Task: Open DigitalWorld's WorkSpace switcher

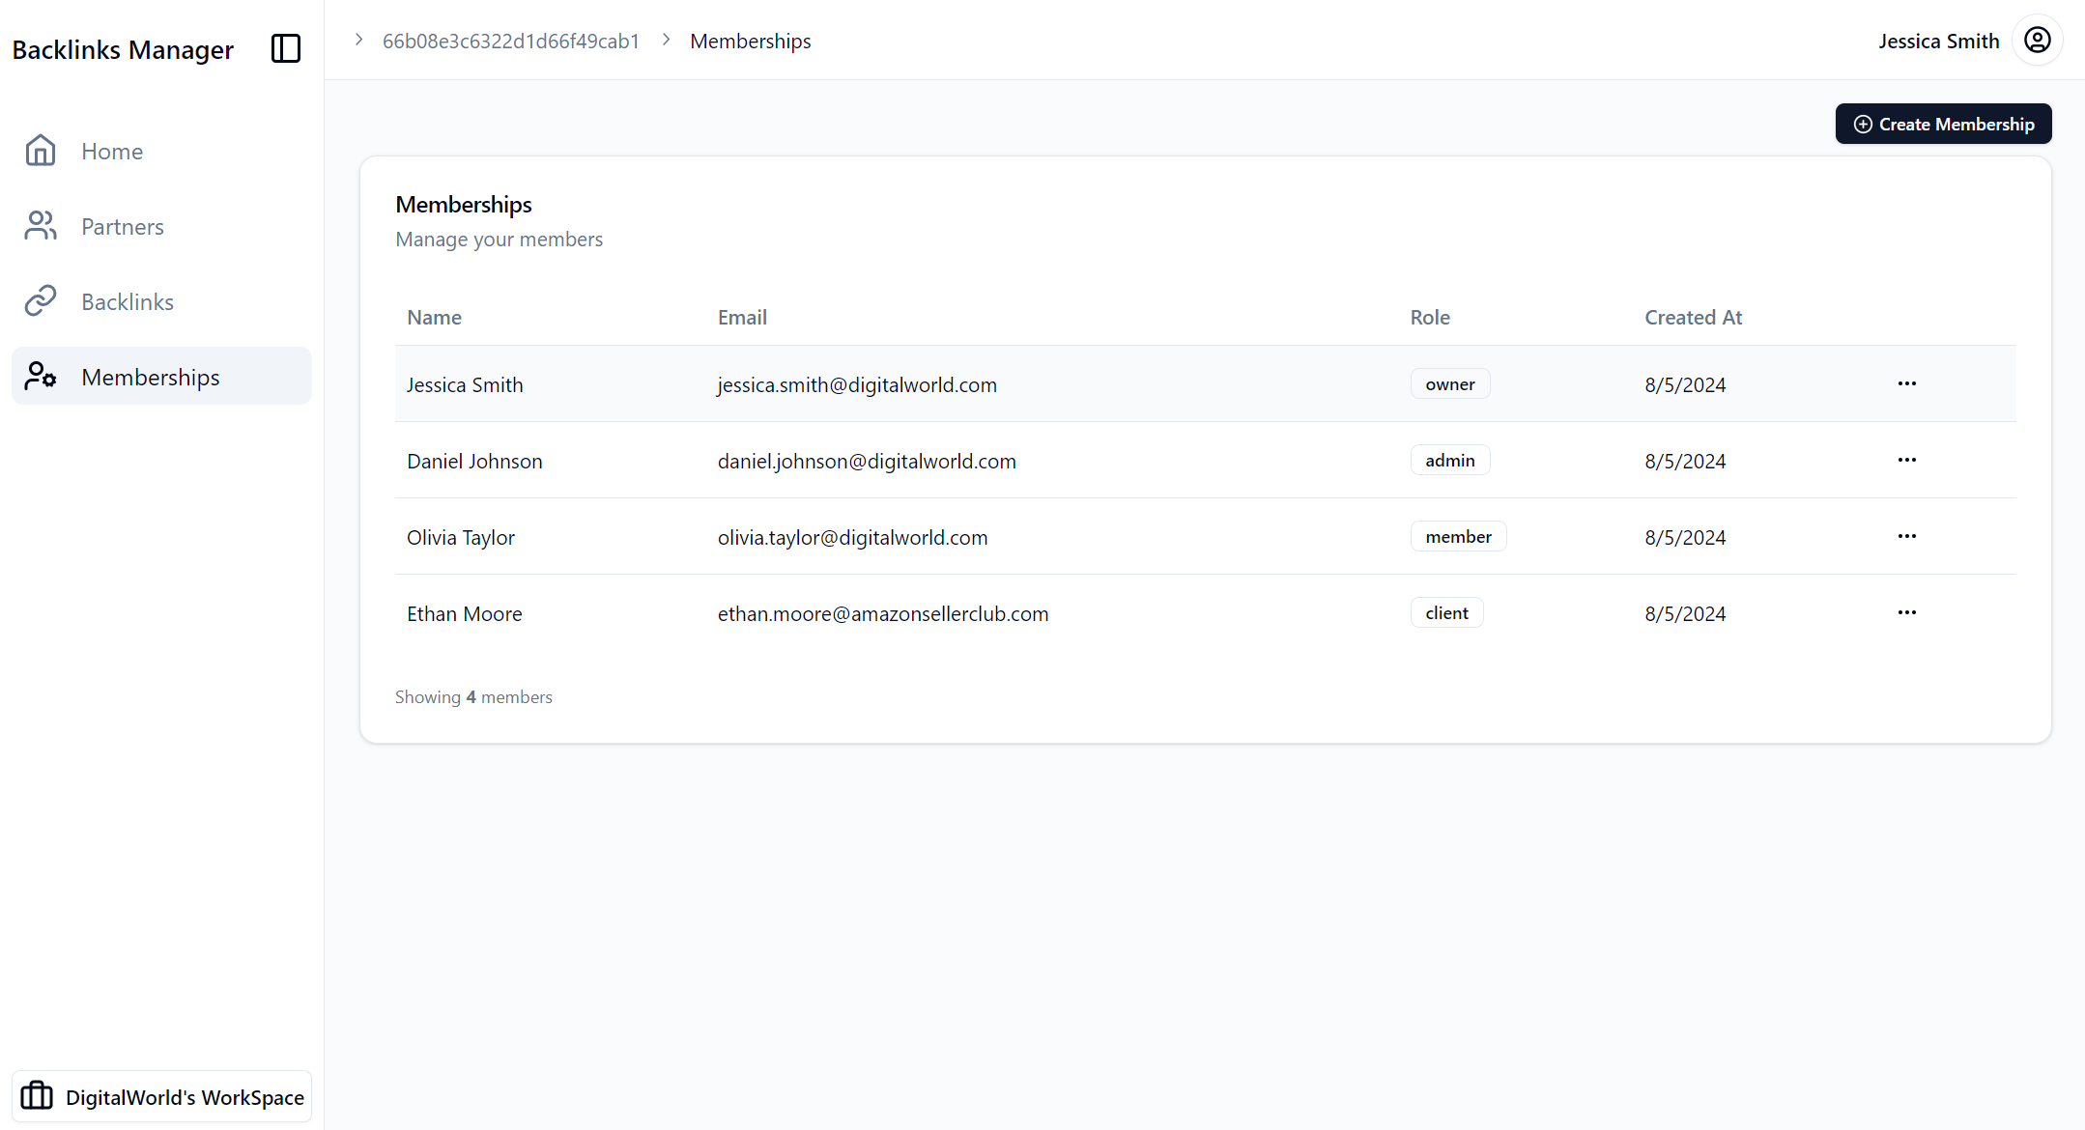Action: [184, 1097]
